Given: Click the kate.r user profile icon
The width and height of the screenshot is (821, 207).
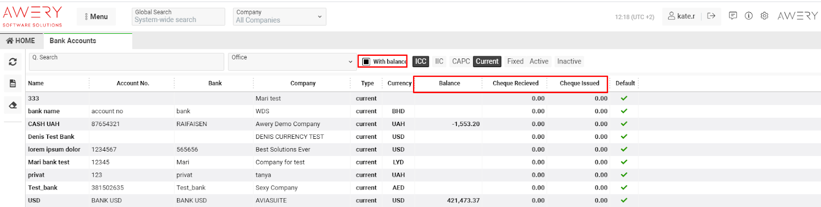Looking at the screenshot, I should pyautogui.click(x=671, y=16).
